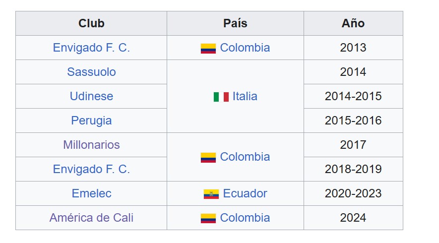439x243 pixels.
Task: Click the País column header
Action: 235,23
